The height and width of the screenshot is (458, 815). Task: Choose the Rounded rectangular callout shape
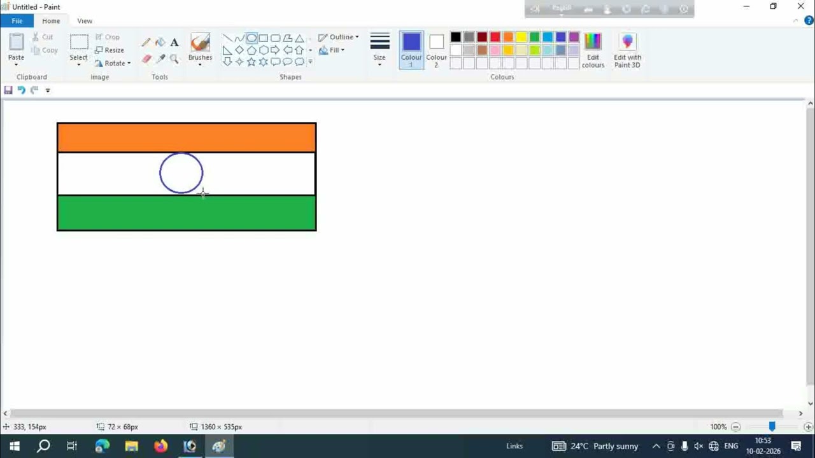pos(275,62)
